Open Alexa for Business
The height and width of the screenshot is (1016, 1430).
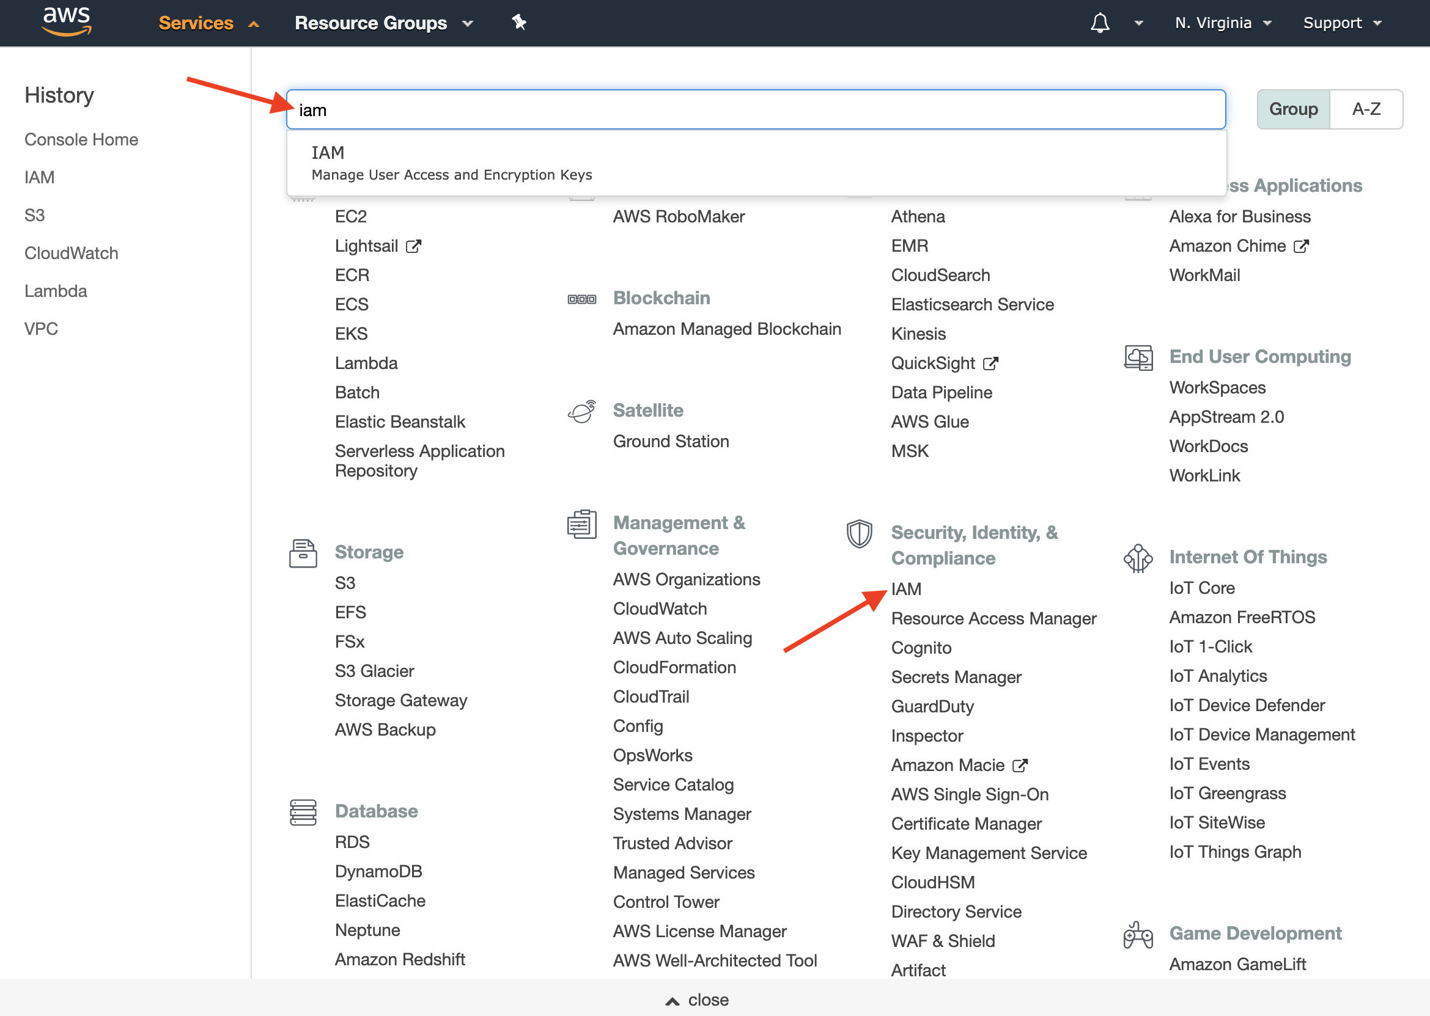click(1240, 217)
